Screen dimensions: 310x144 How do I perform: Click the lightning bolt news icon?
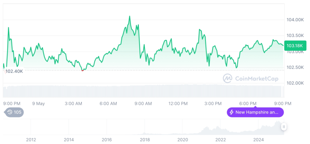(231, 112)
